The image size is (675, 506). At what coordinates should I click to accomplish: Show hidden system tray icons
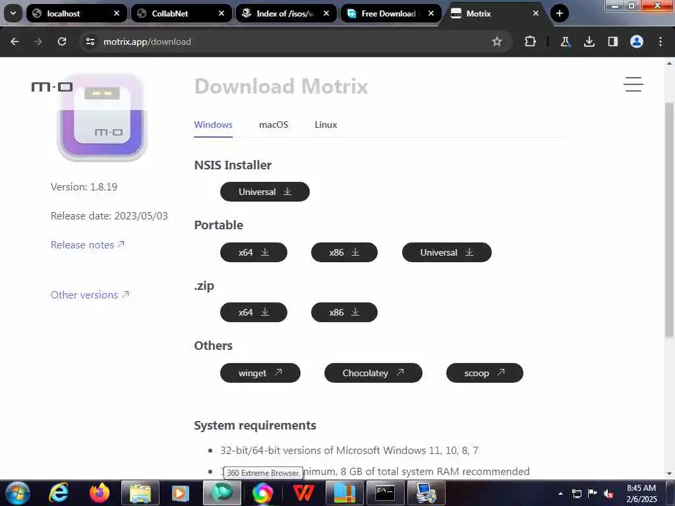click(x=560, y=493)
